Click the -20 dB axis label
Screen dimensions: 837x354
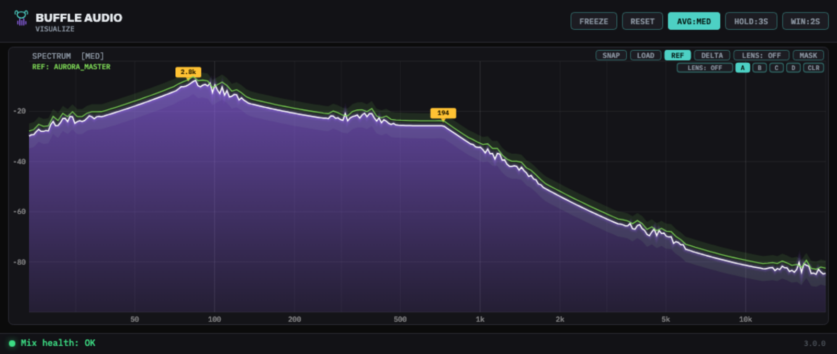(20, 111)
